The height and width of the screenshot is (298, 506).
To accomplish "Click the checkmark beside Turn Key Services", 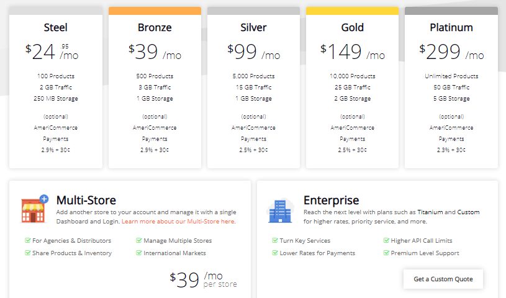I will point(275,240).
